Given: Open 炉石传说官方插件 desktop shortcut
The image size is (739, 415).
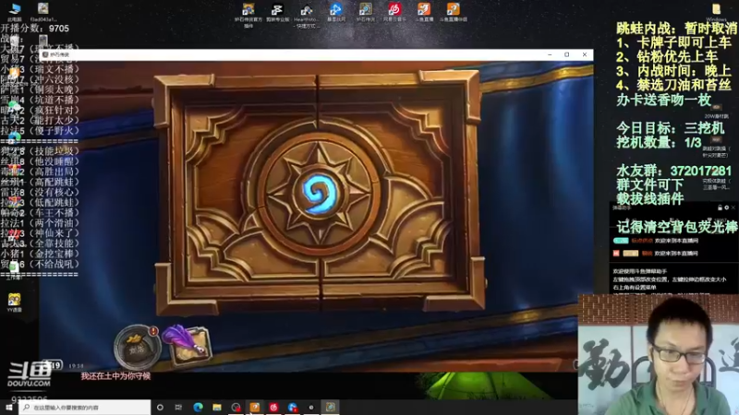Looking at the screenshot, I should pyautogui.click(x=248, y=15).
